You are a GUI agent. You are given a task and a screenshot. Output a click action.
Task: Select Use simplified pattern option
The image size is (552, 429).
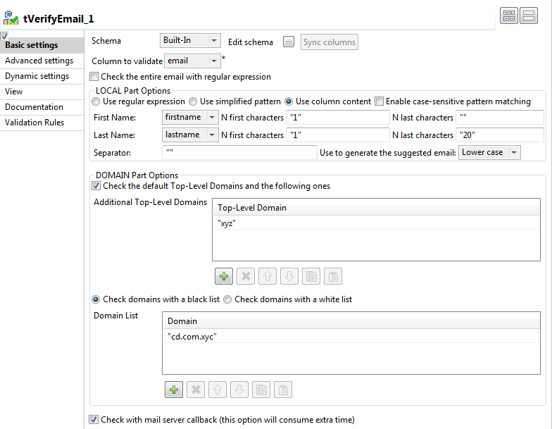coord(193,101)
